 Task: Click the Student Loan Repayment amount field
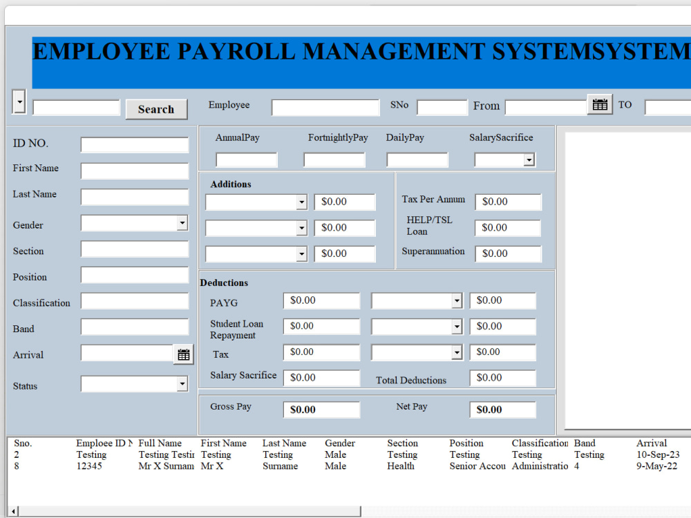click(321, 327)
